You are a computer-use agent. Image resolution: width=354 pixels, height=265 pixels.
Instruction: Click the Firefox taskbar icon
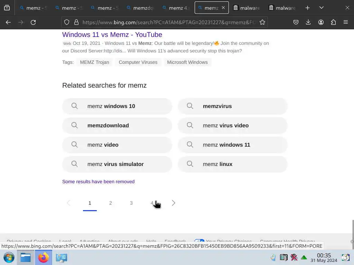point(43,257)
